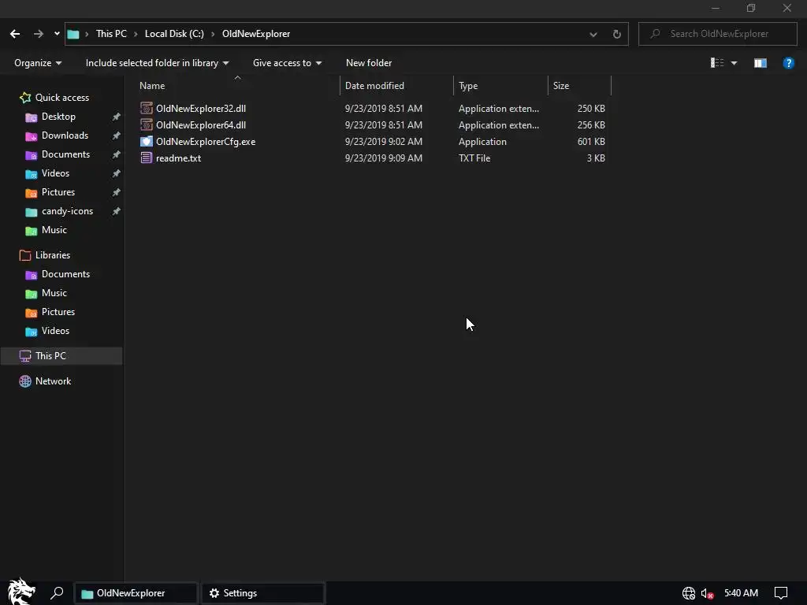The image size is (807, 605).
Task: Open the Libraries Pictures folder
Action: (x=58, y=312)
